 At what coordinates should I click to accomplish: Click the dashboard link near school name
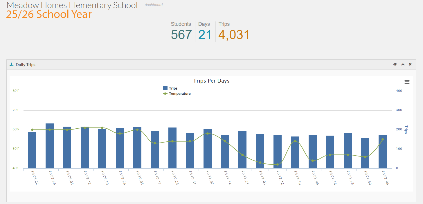pyautogui.click(x=154, y=5)
